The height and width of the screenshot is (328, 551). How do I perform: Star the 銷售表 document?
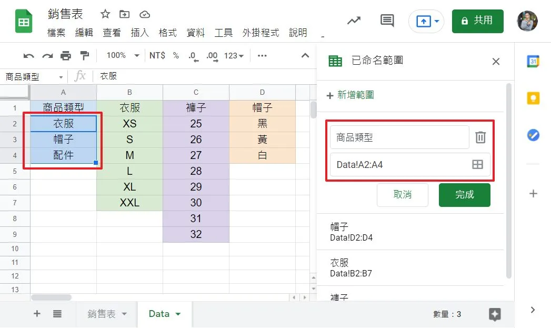point(105,14)
